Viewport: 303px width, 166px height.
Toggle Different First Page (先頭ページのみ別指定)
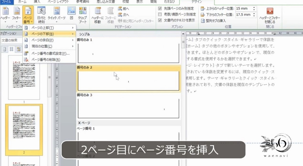point(160,9)
